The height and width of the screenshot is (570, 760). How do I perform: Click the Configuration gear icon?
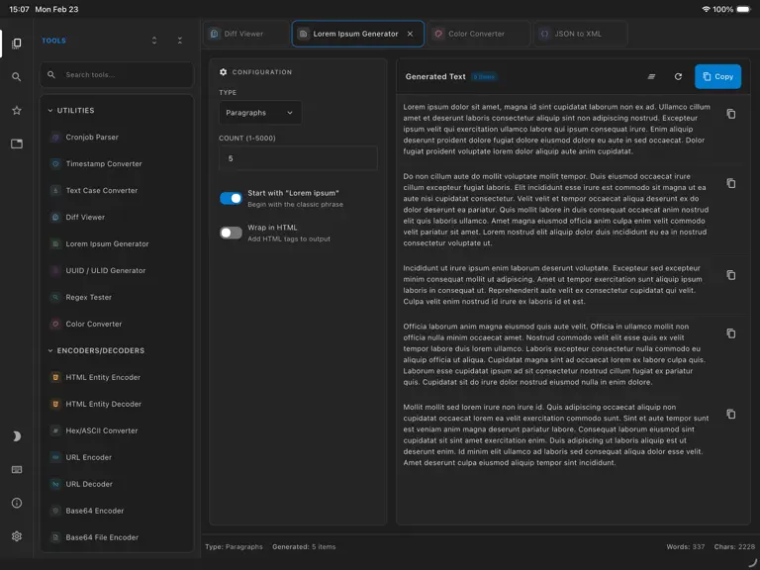point(223,72)
